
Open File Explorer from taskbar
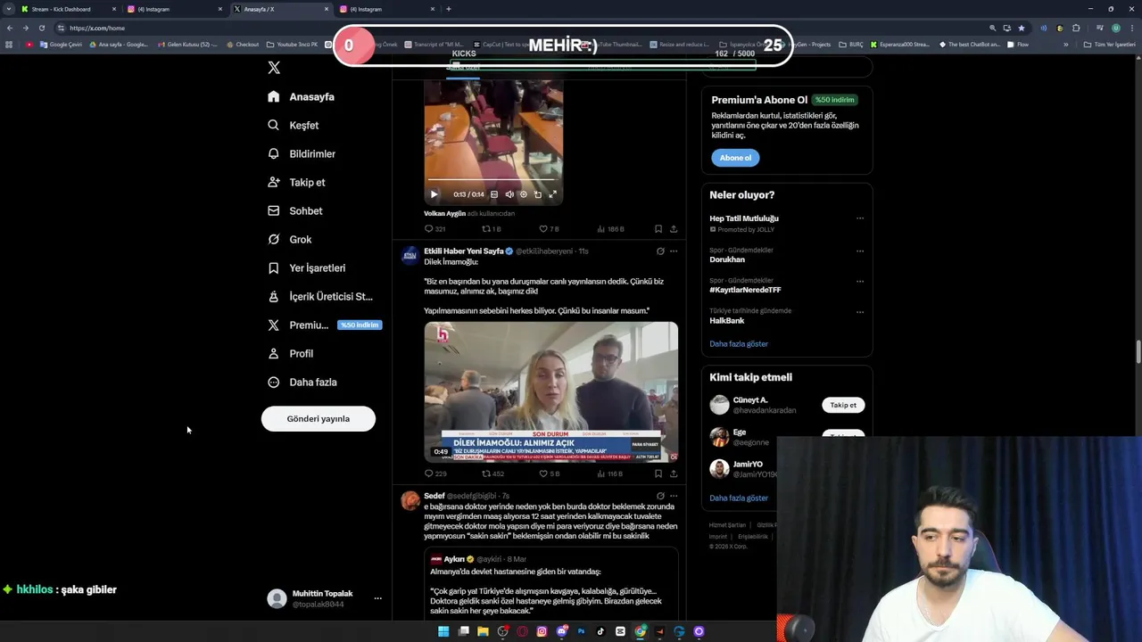point(483,631)
